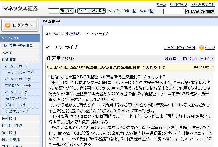Select 入出金 in the sidebar menu
Viewport: 218px width, 147px height.
coord(7,52)
